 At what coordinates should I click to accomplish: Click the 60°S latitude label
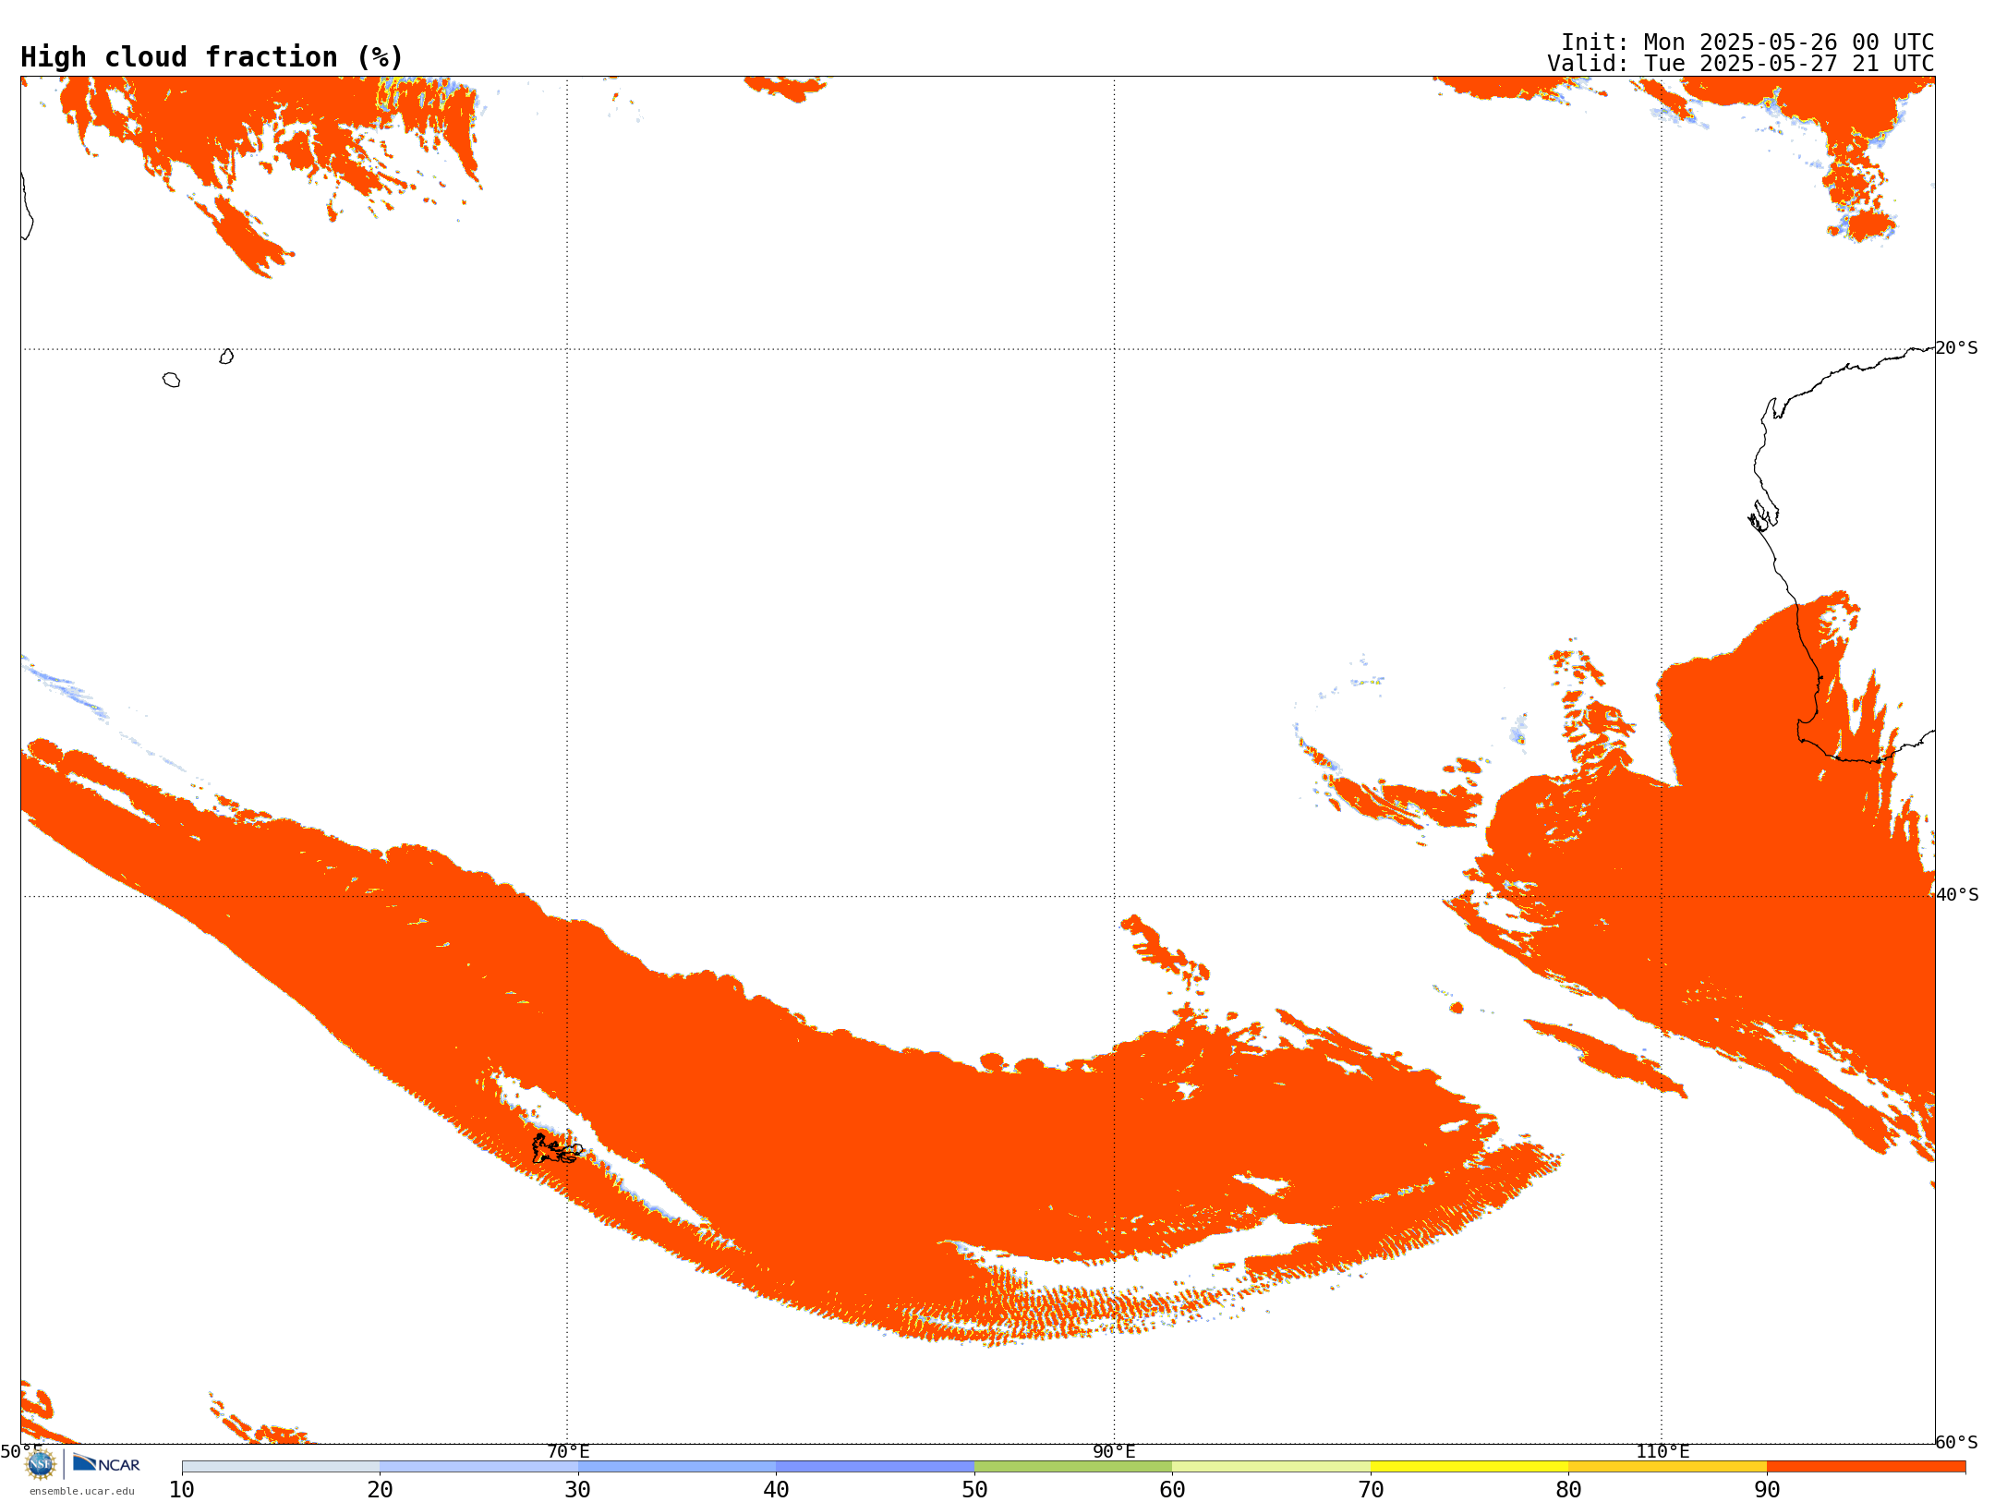1957,1442
